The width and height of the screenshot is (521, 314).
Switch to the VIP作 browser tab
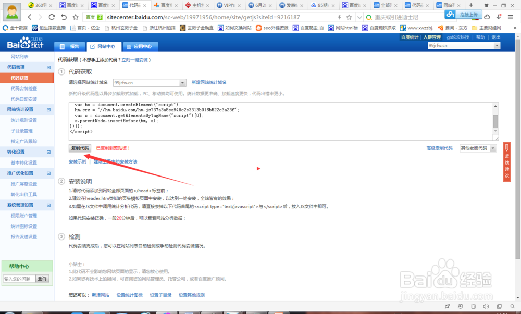click(x=228, y=5)
